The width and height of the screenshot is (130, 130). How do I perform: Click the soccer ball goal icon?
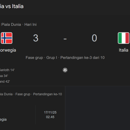click(65, 70)
